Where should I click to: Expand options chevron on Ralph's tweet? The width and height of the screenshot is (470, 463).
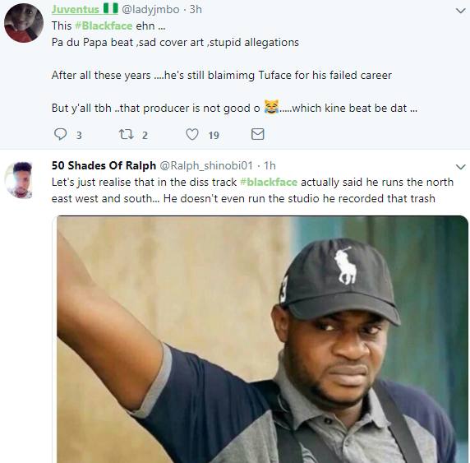pos(460,167)
